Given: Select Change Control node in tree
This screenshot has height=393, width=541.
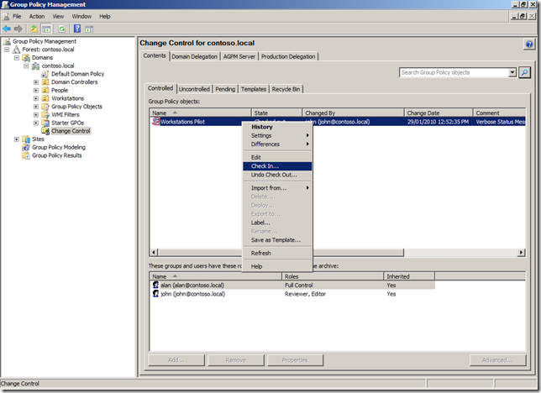Looking at the screenshot, I should [71, 131].
